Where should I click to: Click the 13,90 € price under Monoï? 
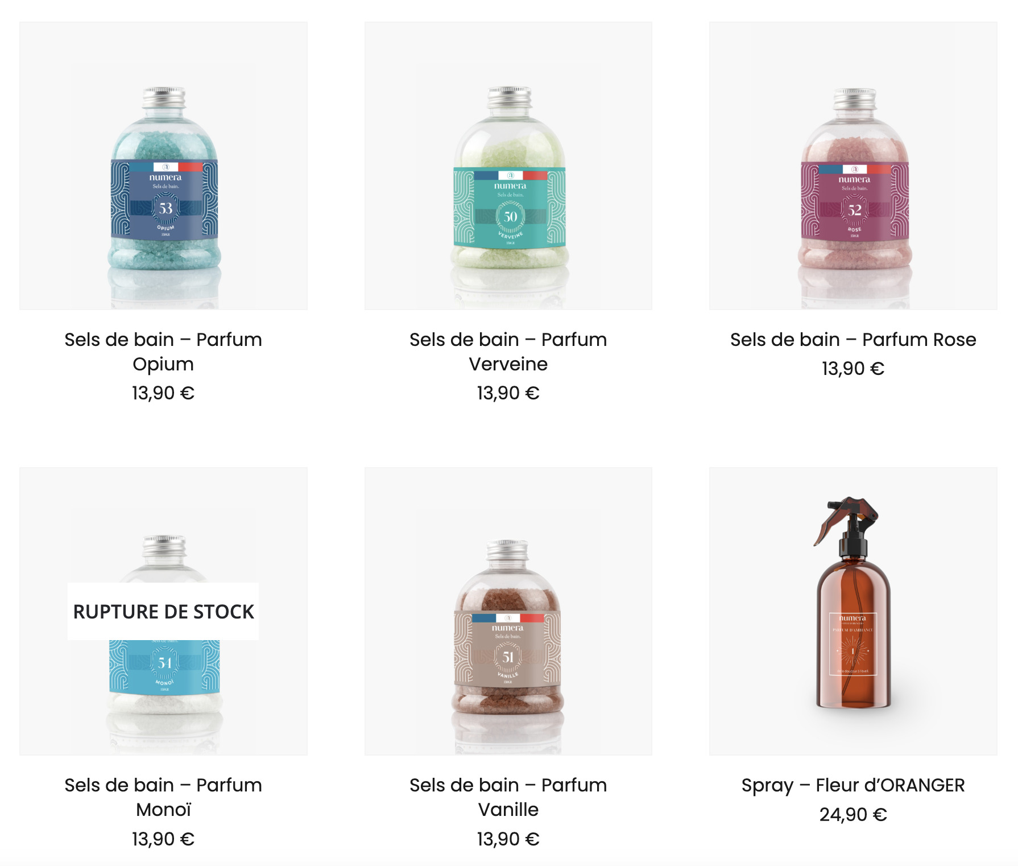pos(163,839)
